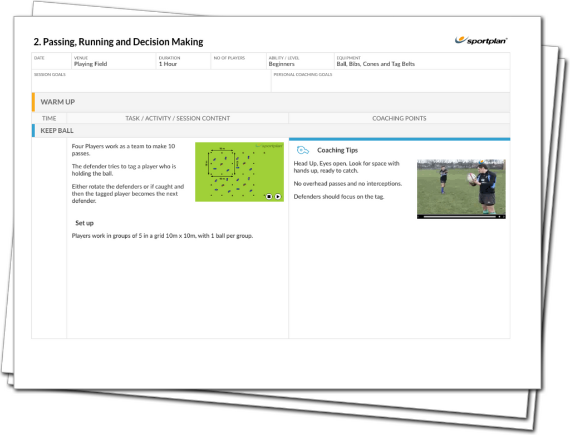Seek along the video progress bar
The width and height of the screenshot is (570, 435).
click(459, 217)
